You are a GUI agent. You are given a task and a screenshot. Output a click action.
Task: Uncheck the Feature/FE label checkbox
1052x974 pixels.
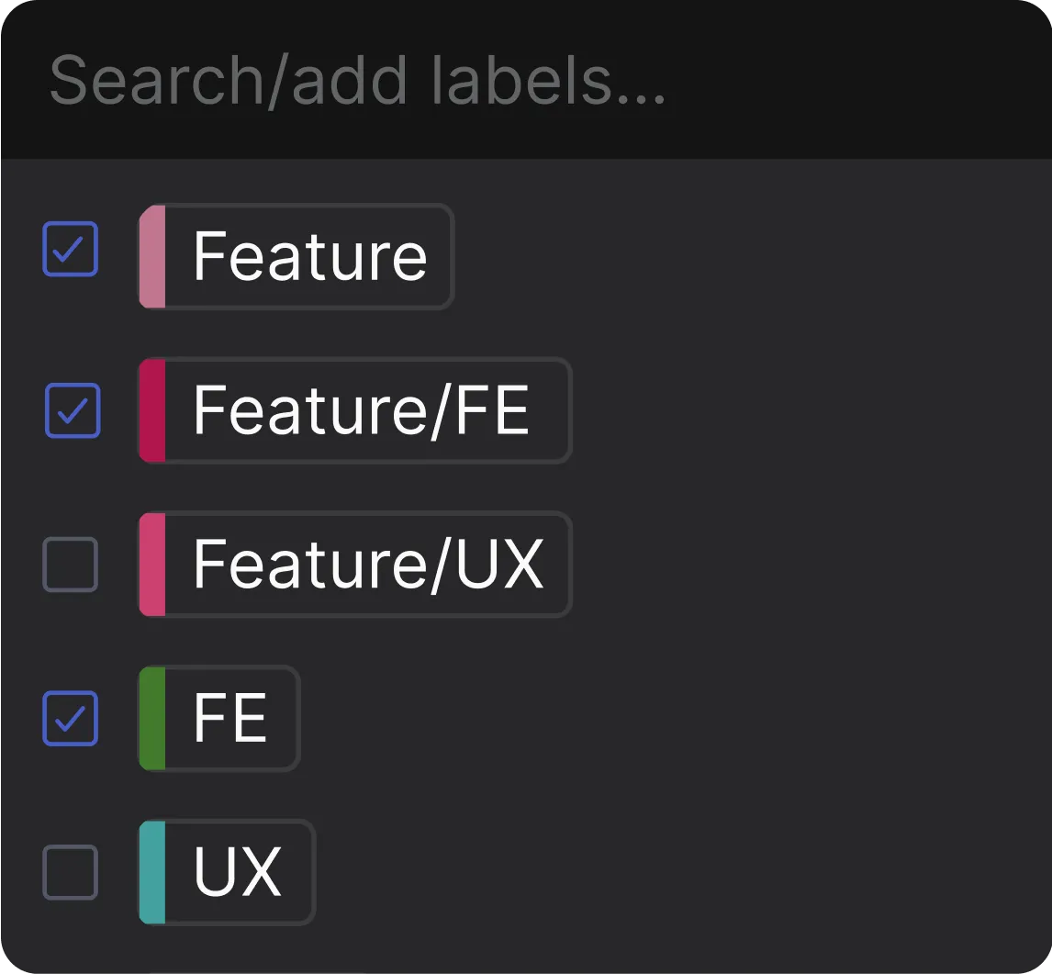click(73, 410)
